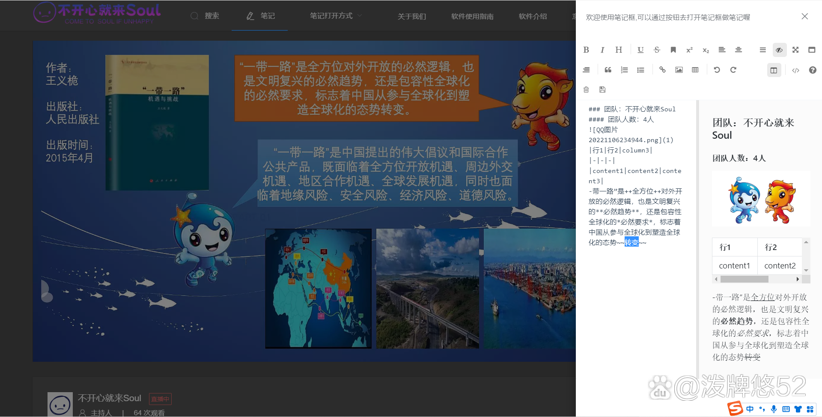Go to the 关于我们 page
The image size is (822, 417).
411,16
